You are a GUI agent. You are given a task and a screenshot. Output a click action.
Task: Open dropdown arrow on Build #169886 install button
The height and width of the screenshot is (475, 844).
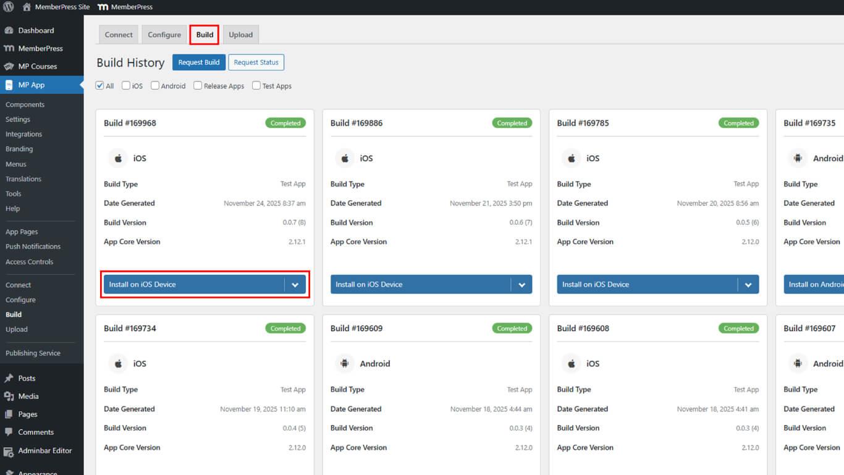[x=521, y=285]
